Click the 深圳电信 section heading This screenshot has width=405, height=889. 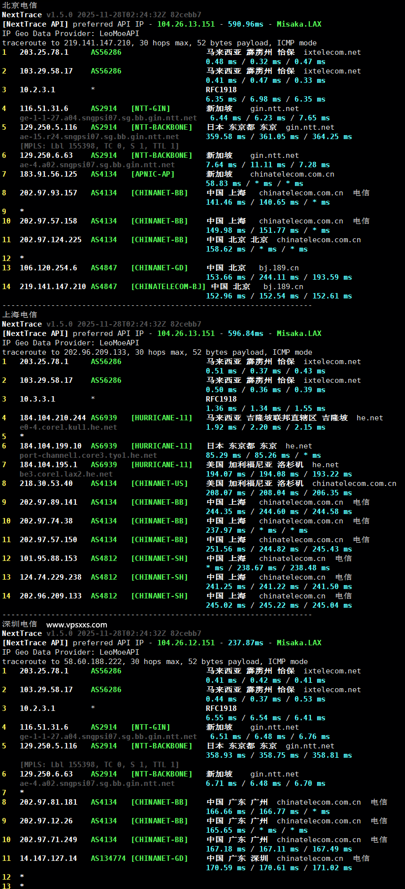pyautogui.click(x=19, y=624)
